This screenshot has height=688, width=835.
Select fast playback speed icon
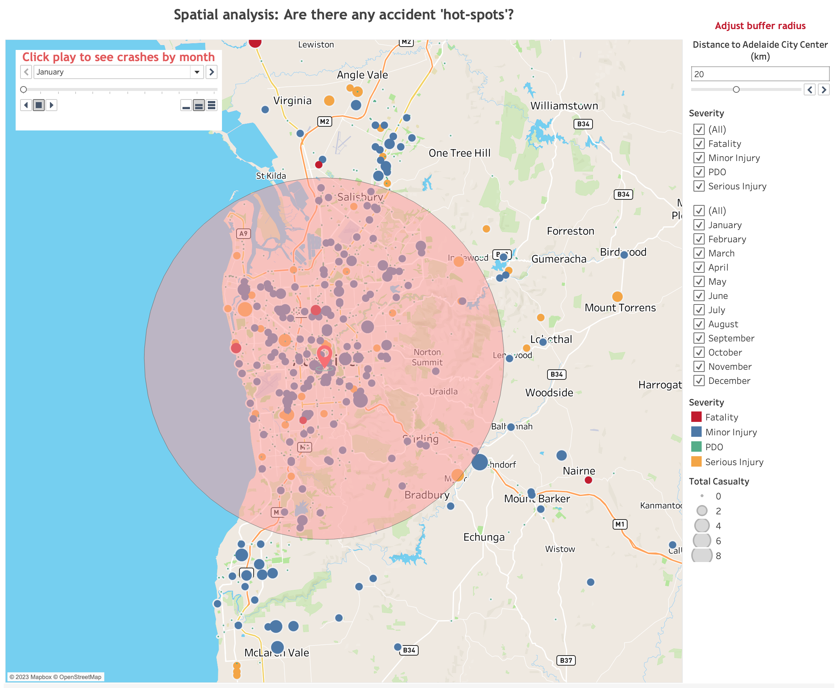212,105
